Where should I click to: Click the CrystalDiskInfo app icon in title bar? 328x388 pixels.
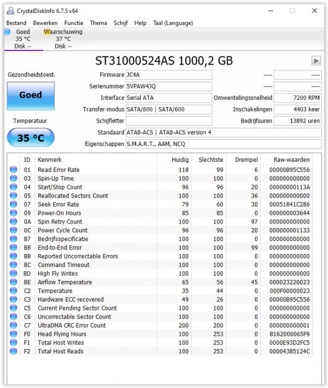coord(9,10)
